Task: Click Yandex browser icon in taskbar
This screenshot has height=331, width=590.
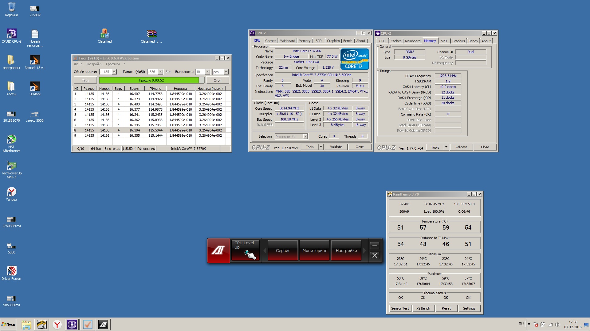Action: pyautogui.click(x=57, y=325)
